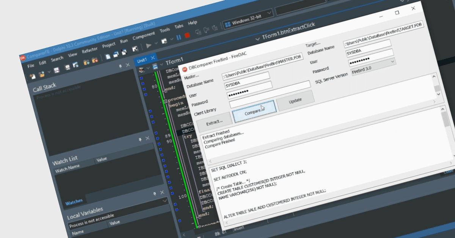Click the Save All icon in Delphi toolbar
The height and width of the screenshot is (238, 455).
[x=67, y=67]
